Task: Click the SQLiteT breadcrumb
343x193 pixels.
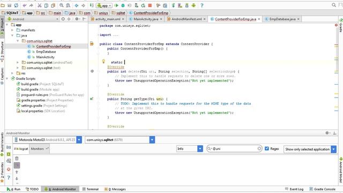Action: (x=10, y=13)
